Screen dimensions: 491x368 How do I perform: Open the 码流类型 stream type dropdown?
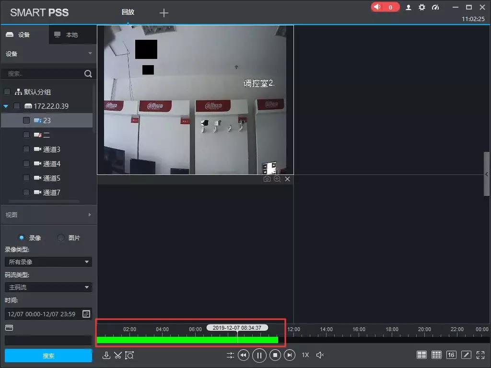(x=48, y=287)
